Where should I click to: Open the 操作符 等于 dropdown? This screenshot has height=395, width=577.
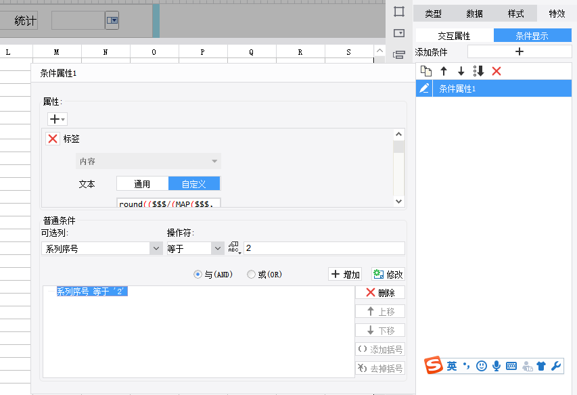coord(217,249)
